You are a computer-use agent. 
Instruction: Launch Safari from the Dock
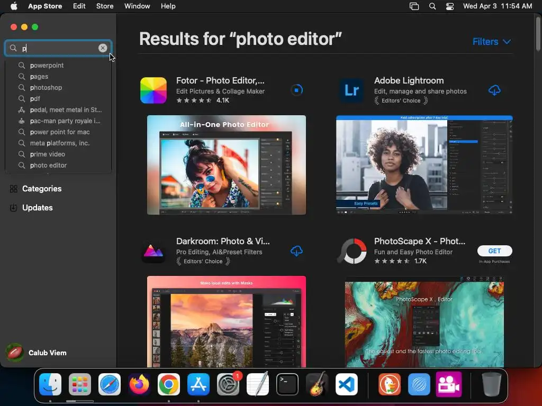[110, 384]
